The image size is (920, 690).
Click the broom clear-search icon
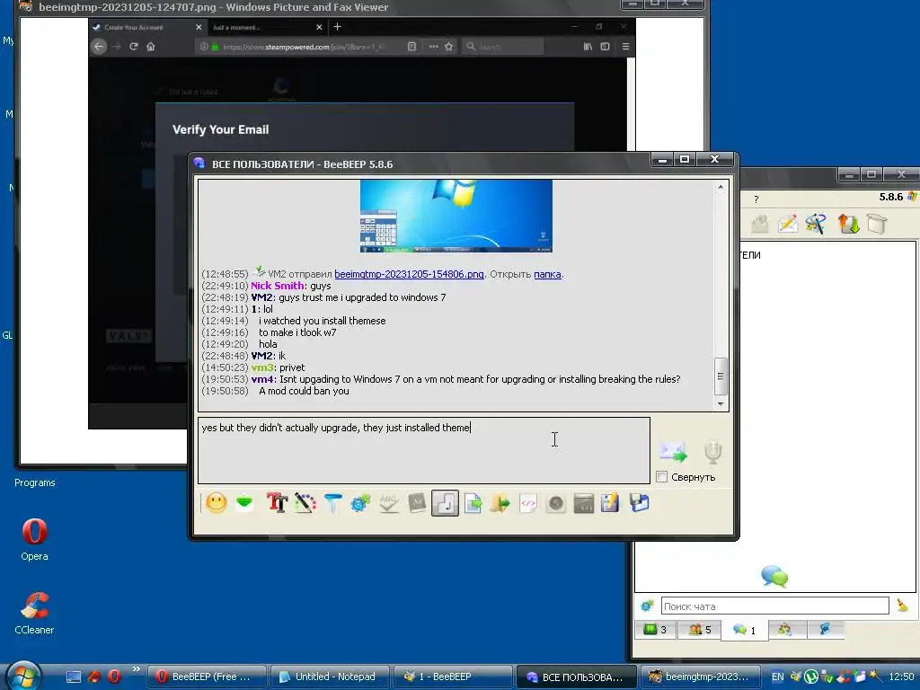(x=902, y=606)
